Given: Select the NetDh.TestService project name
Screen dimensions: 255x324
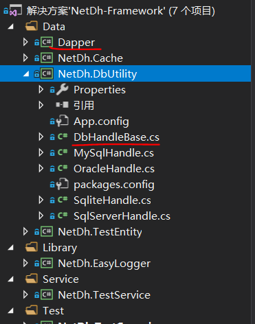Looking at the screenshot, I should [104, 295].
